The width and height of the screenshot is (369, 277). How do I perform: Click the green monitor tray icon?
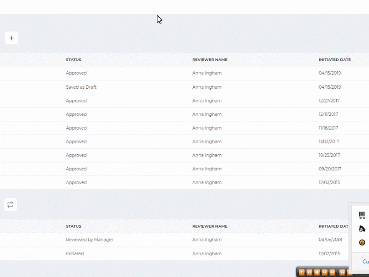[x=362, y=215]
